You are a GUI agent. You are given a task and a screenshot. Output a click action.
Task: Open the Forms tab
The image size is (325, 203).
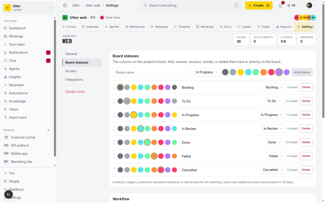69,27
